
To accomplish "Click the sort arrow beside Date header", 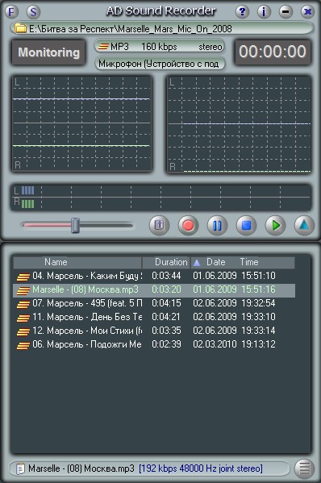I will pos(197,263).
